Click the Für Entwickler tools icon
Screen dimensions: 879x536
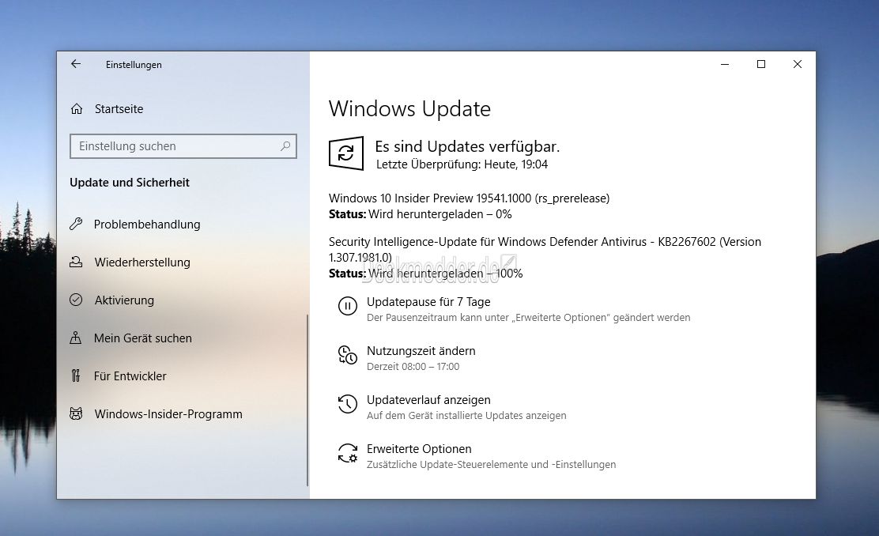coord(76,376)
